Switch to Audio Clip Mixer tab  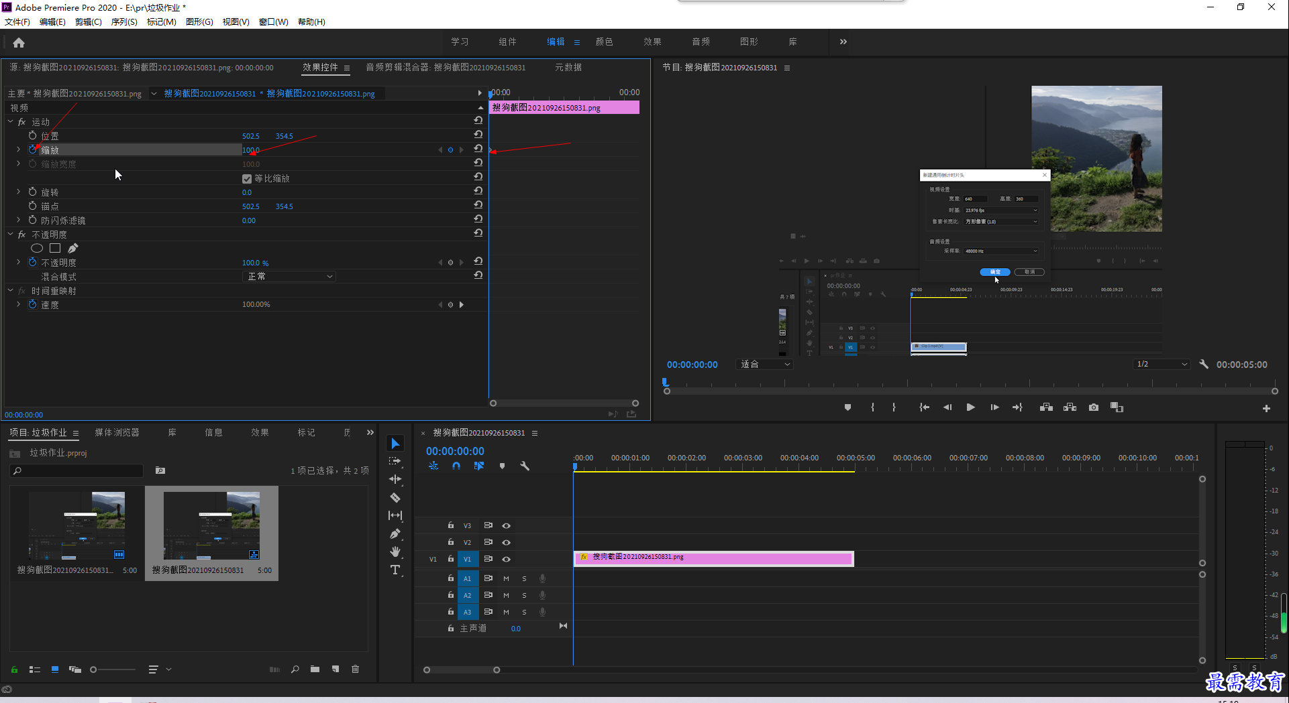click(446, 68)
